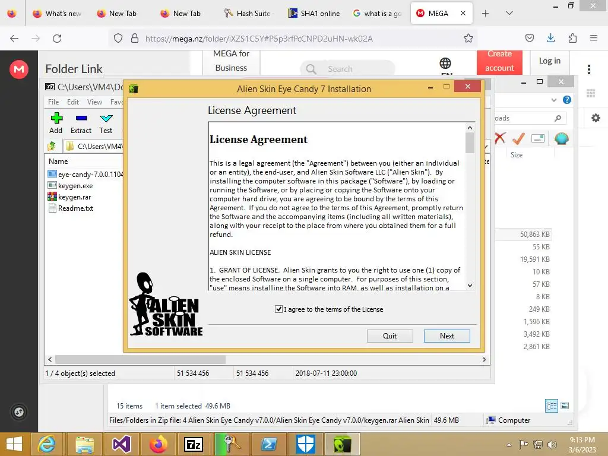Switch to the SHA1 online tab
This screenshot has width=608, height=456.
pyautogui.click(x=315, y=14)
